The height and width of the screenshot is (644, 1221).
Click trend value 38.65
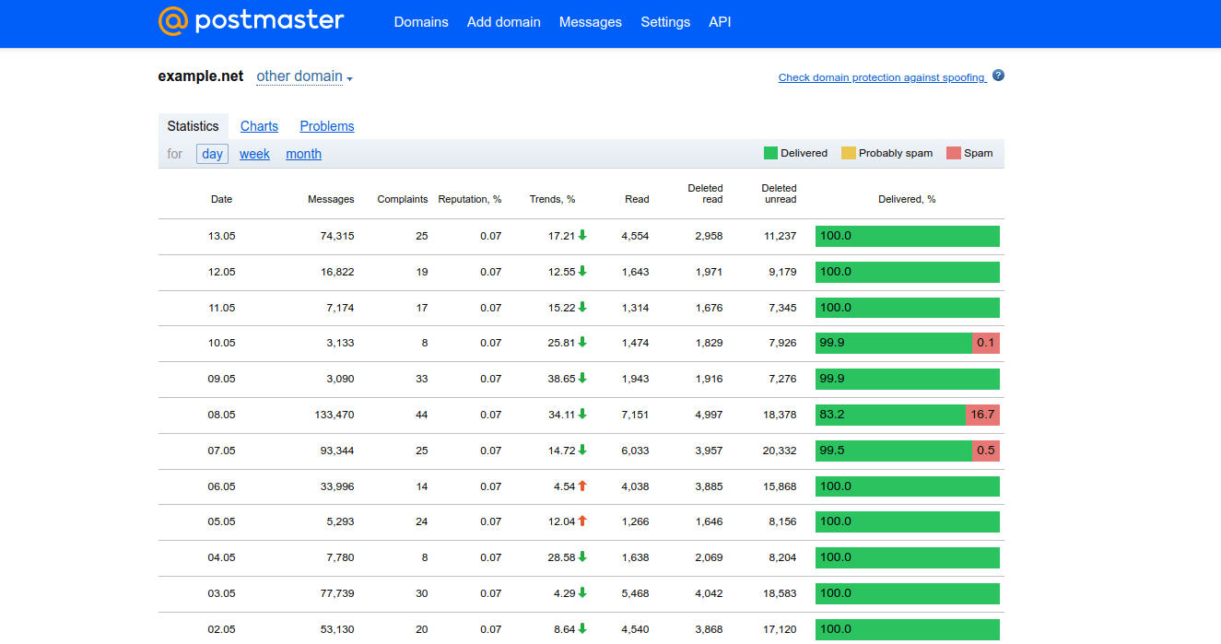point(561,379)
